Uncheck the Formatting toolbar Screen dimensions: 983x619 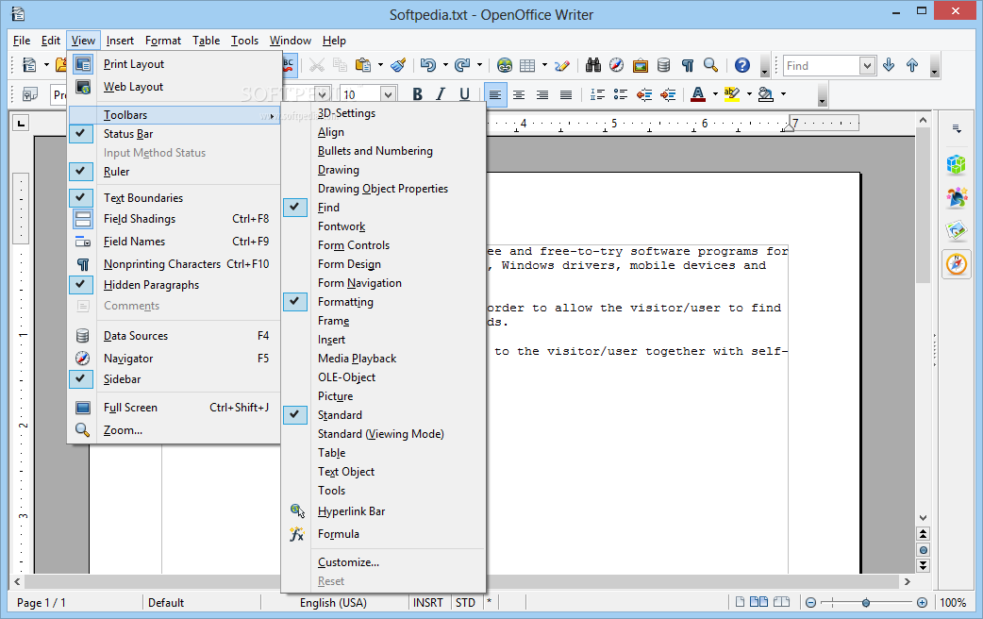tap(383, 302)
